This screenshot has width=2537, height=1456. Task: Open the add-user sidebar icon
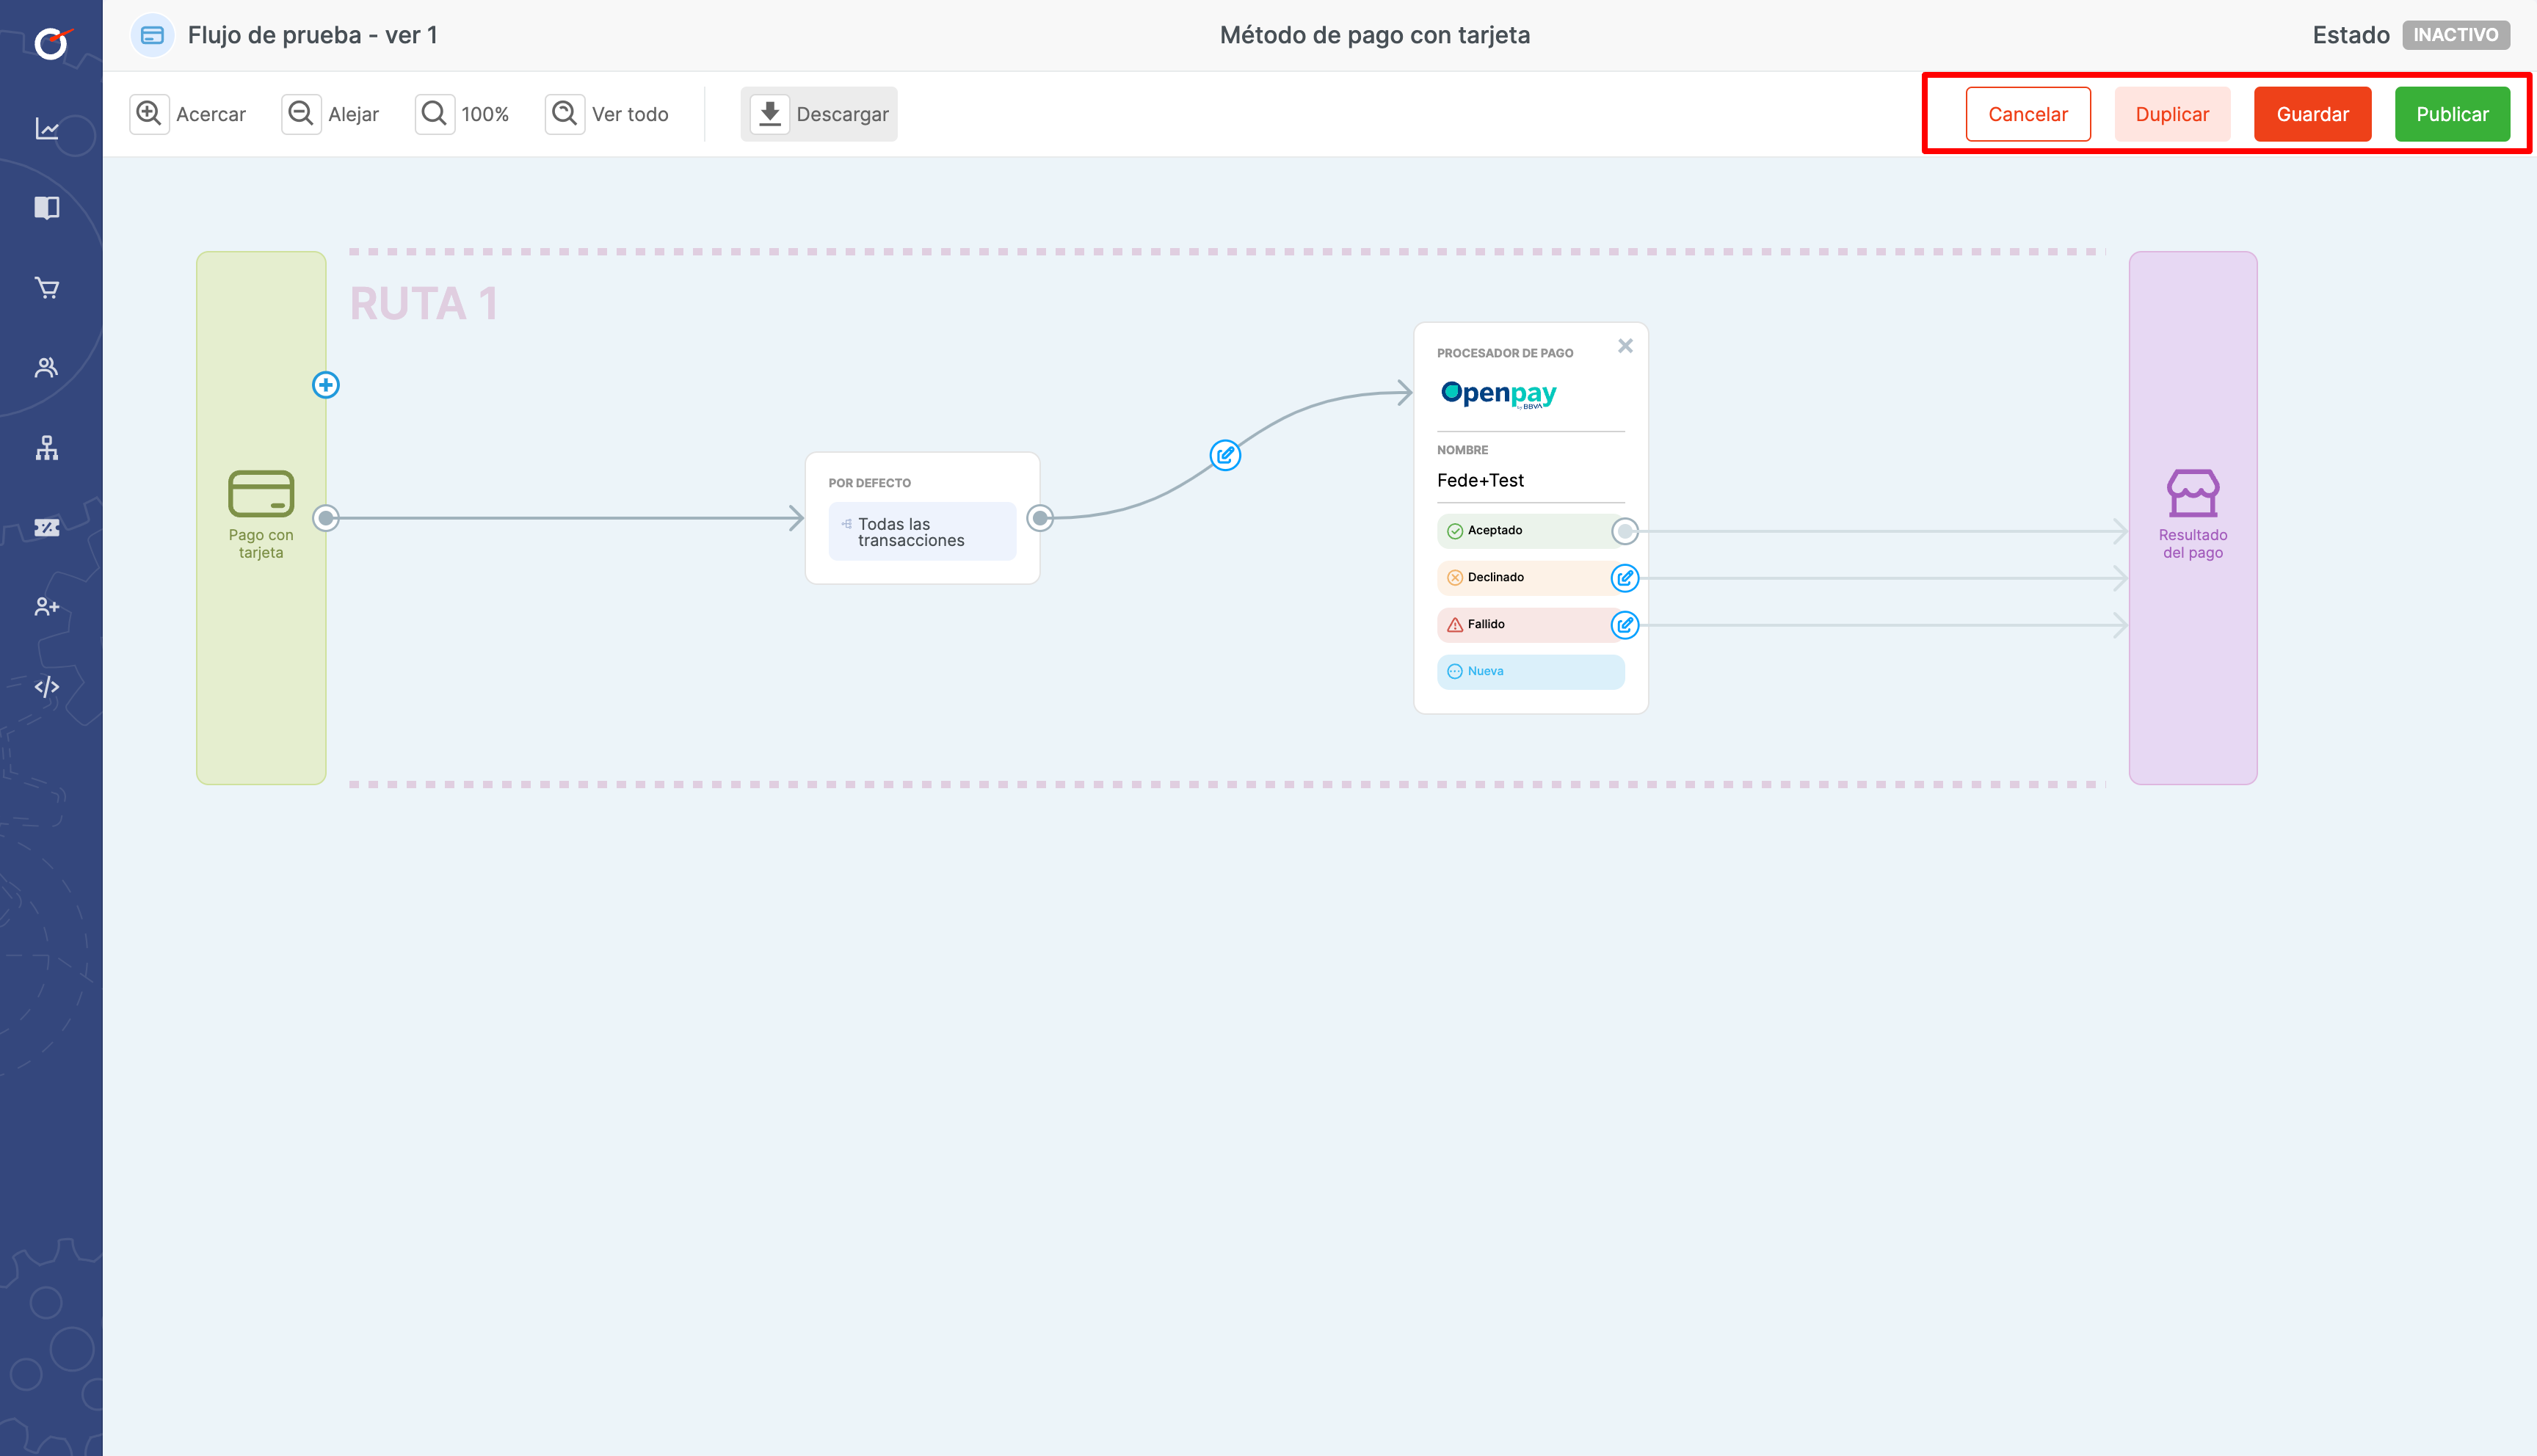coord(47,606)
